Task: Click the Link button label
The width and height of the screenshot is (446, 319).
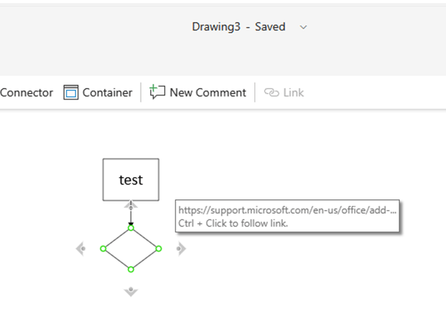Action: coord(293,92)
